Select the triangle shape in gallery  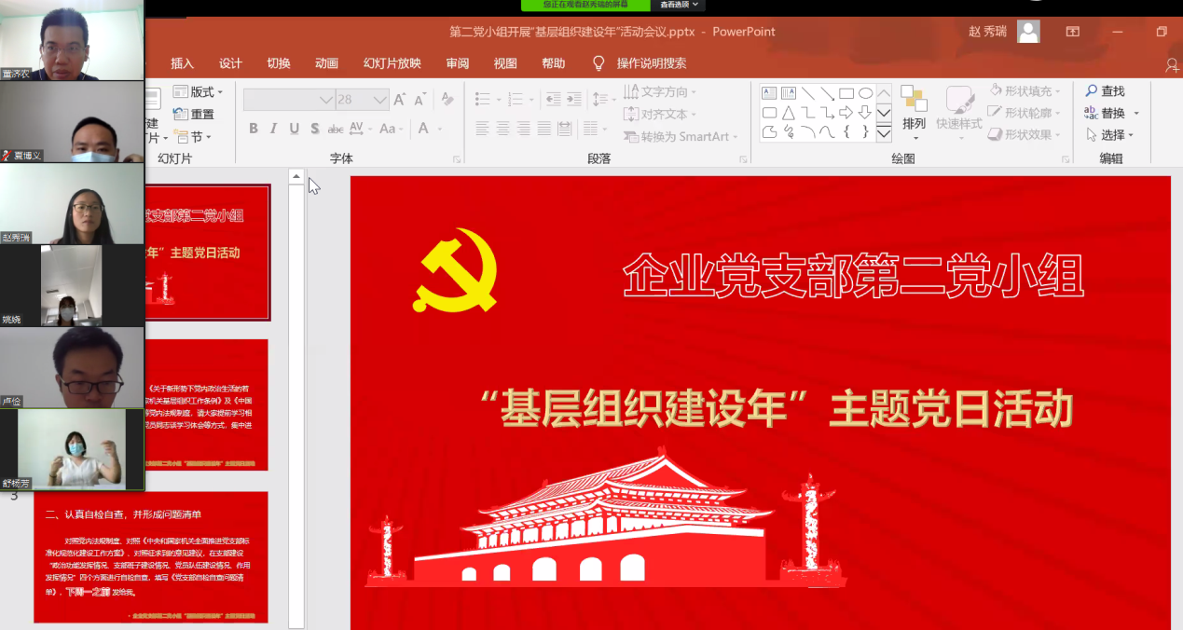click(x=789, y=113)
